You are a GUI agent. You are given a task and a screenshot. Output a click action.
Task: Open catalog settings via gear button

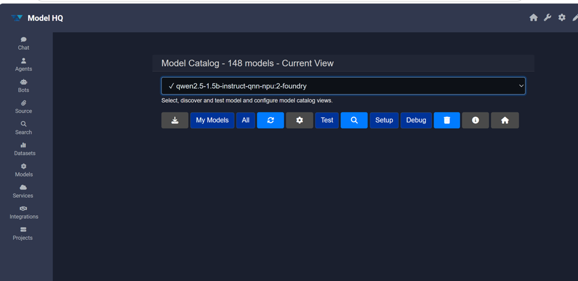tap(300, 121)
